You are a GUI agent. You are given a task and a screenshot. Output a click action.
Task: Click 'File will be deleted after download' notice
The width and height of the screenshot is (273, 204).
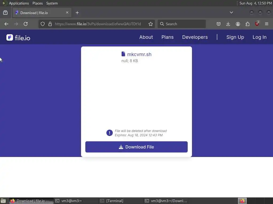(x=141, y=131)
